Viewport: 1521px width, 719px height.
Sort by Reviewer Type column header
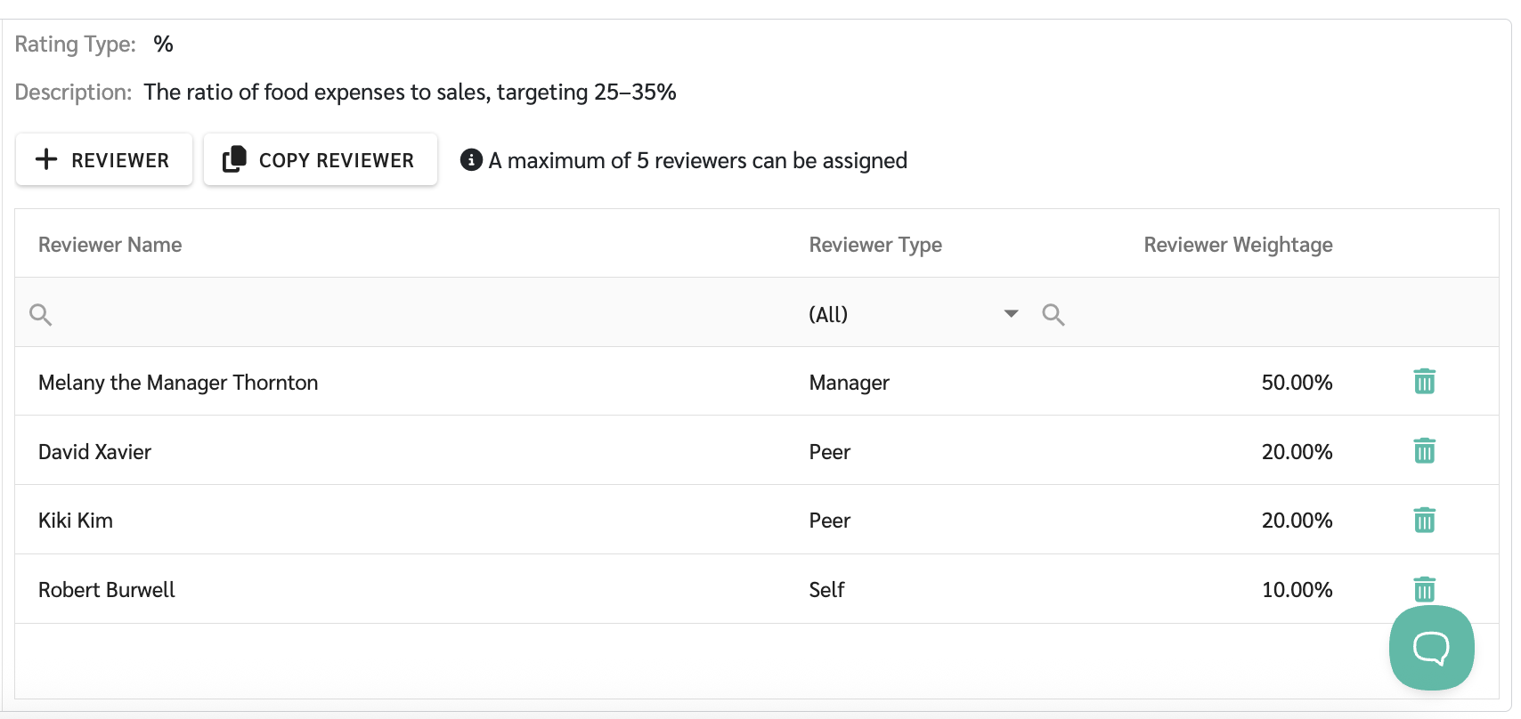(x=875, y=245)
